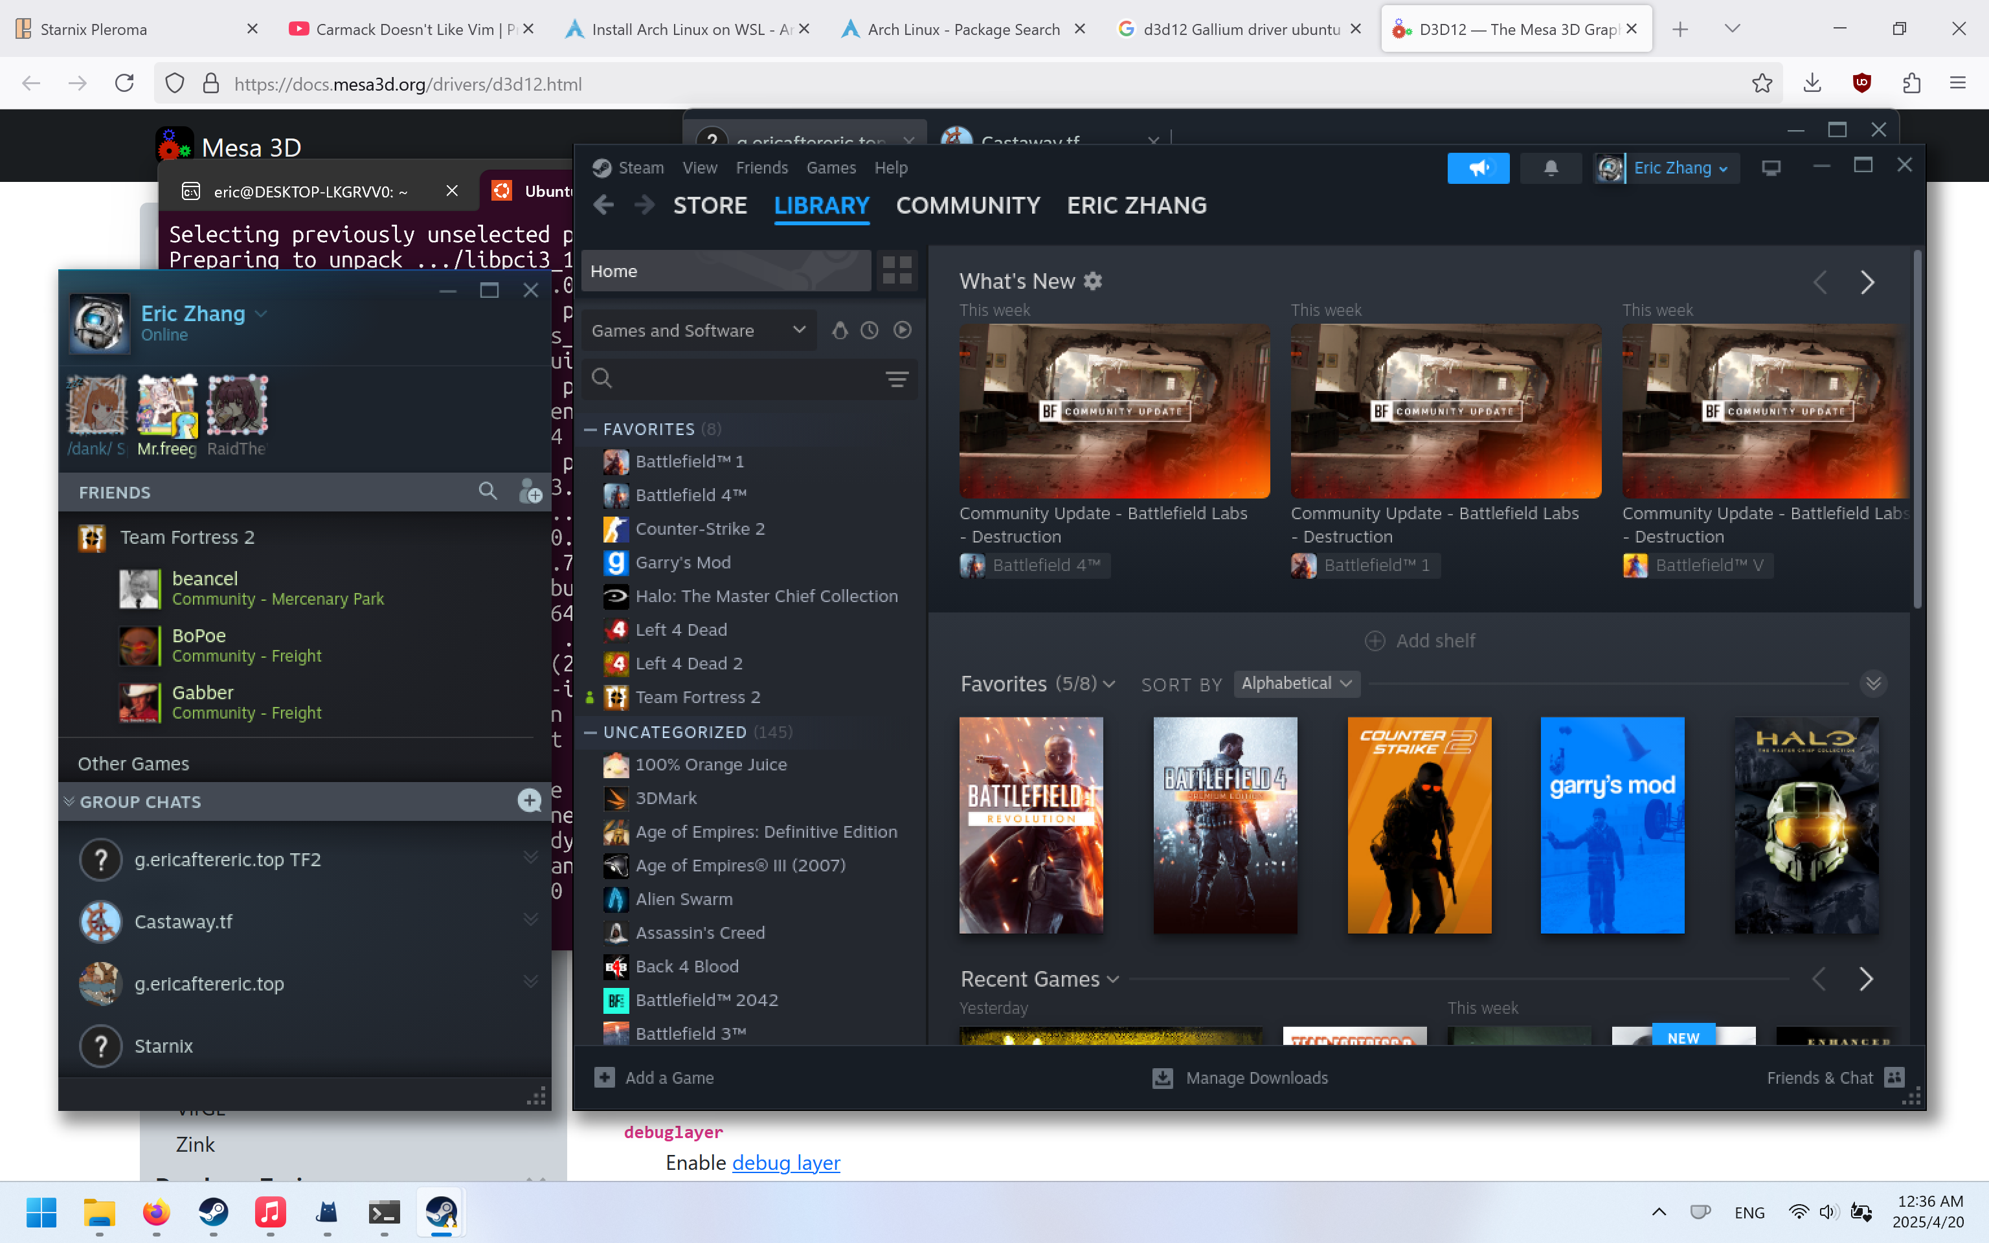Click the Steam announcements megaphone button
Image resolution: width=1989 pixels, height=1243 pixels.
[x=1478, y=168]
